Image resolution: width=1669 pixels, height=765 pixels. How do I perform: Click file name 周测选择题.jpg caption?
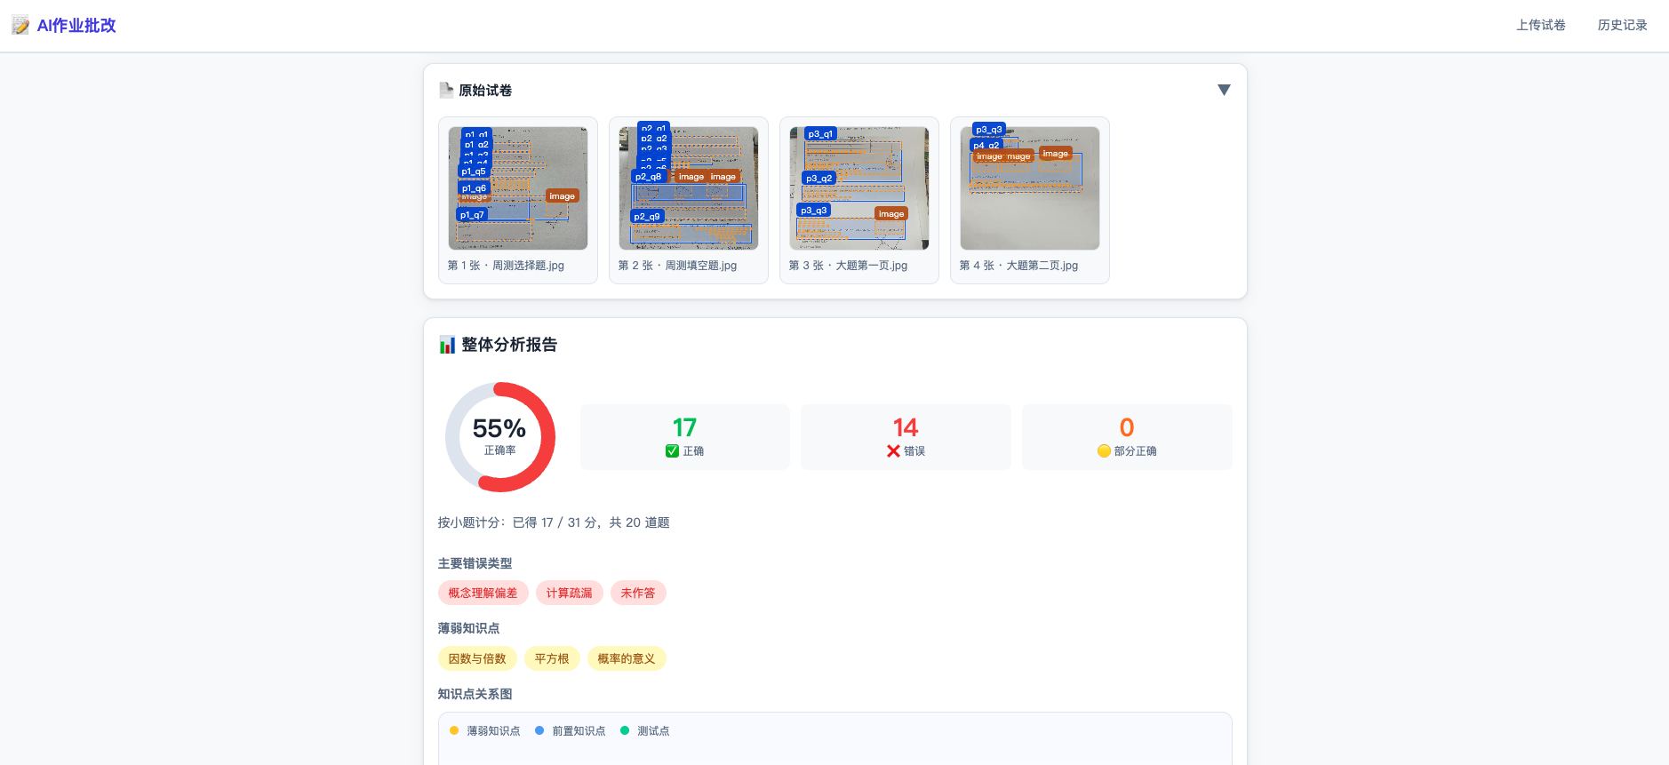pos(529,266)
